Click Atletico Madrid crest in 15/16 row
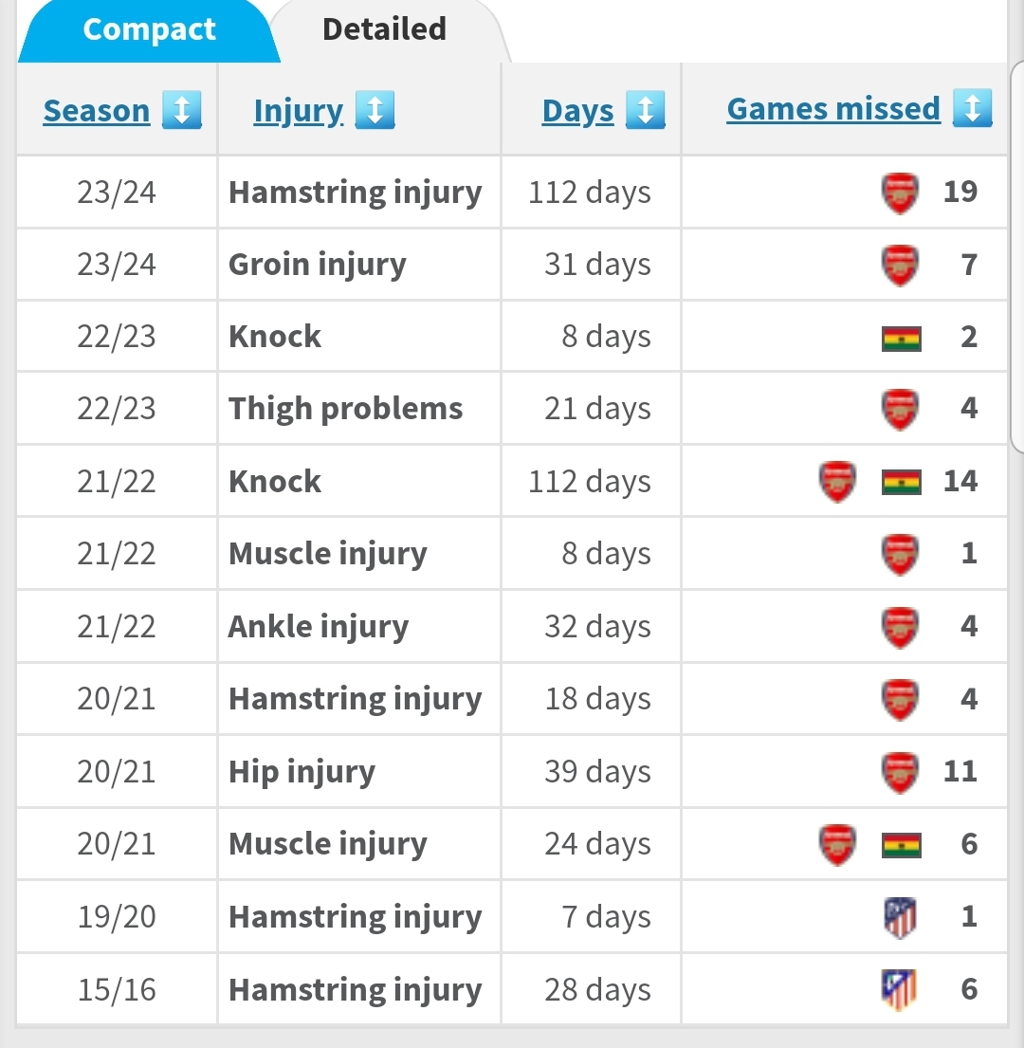The image size is (1024, 1048). pos(900,990)
